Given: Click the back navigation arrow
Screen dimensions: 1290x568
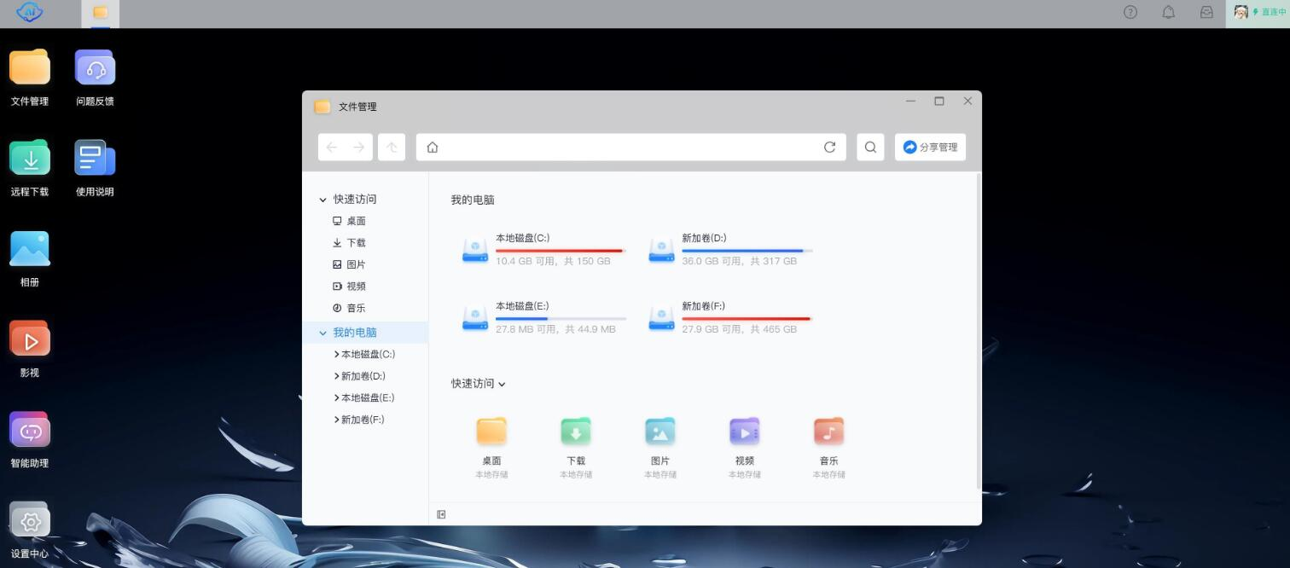Looking at the screenshot, I should pyautogui.click(x=332, y=147).
